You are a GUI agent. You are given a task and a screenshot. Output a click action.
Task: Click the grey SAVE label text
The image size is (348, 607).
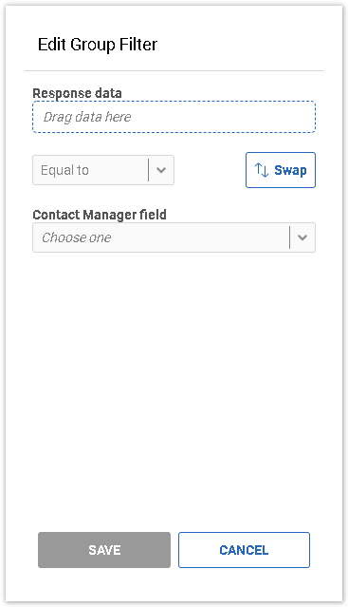(x=104, y=550)
